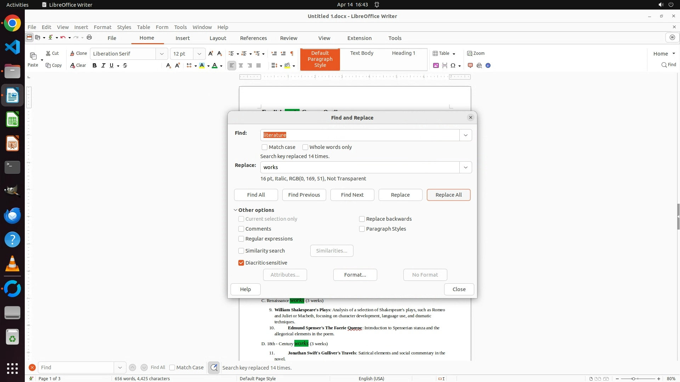Uncheck Diacritic-sensitive option
680x382 pixels.
(241, 263)
